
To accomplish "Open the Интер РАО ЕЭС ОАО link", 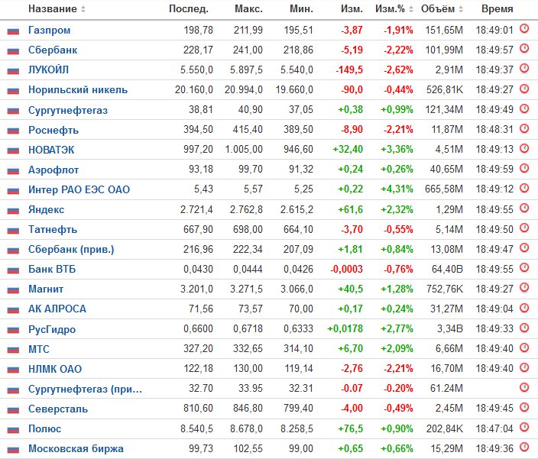I will pyautogui.click(x=79, y=189).
